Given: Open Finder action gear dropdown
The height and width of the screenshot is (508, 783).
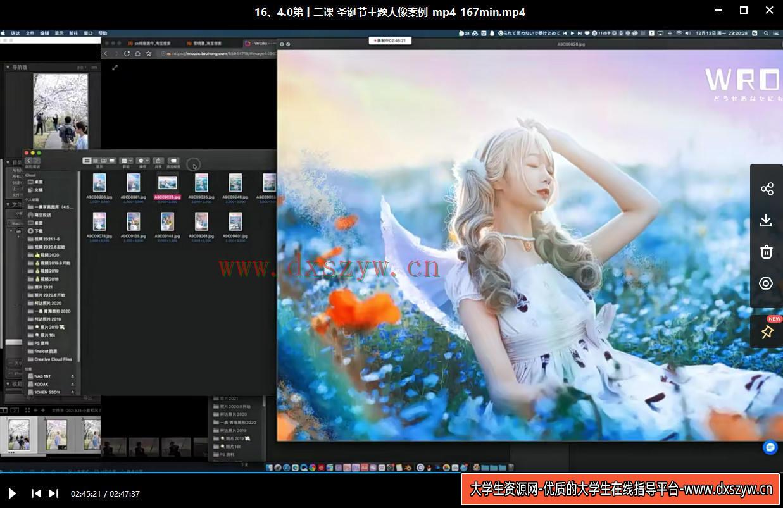Looking at the screenshot, I should pos(143,161).
